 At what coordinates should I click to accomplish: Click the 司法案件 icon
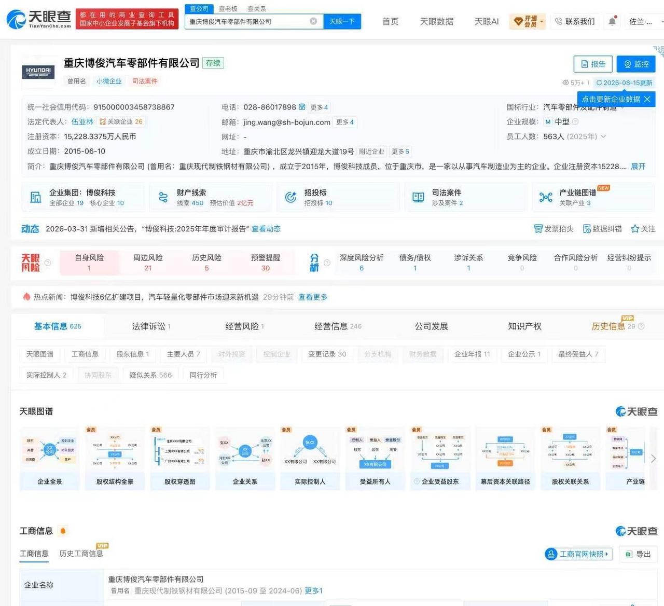coord(418,197)
